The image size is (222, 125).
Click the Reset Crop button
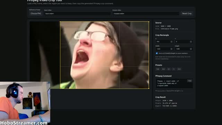[187, 14]
